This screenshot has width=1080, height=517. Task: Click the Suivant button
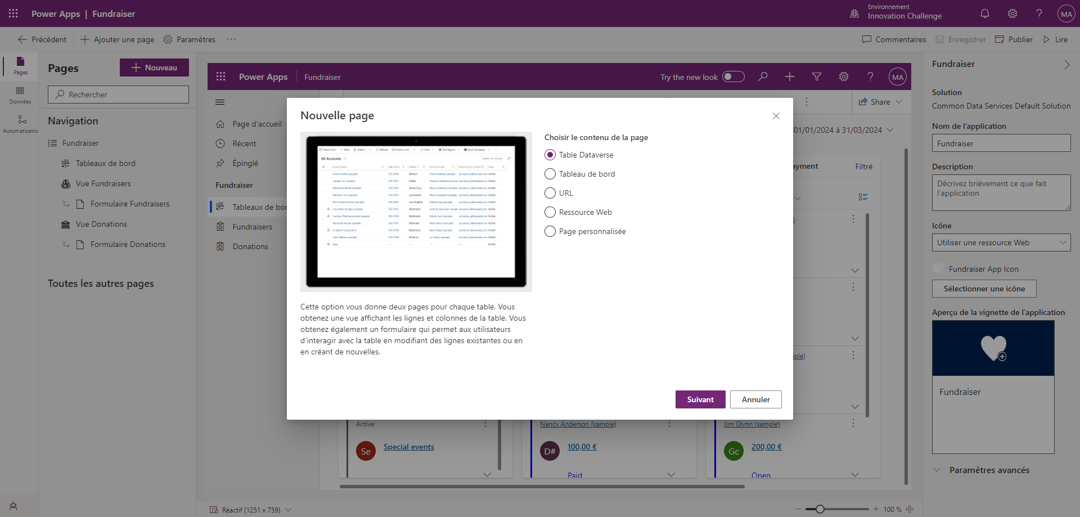[x=700, y=399]
